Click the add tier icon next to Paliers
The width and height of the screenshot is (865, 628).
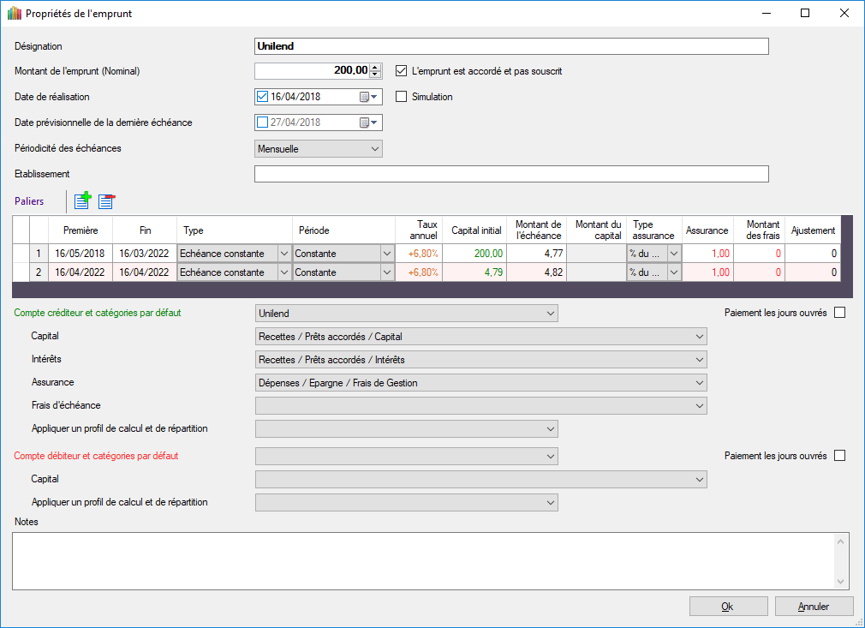82,201
